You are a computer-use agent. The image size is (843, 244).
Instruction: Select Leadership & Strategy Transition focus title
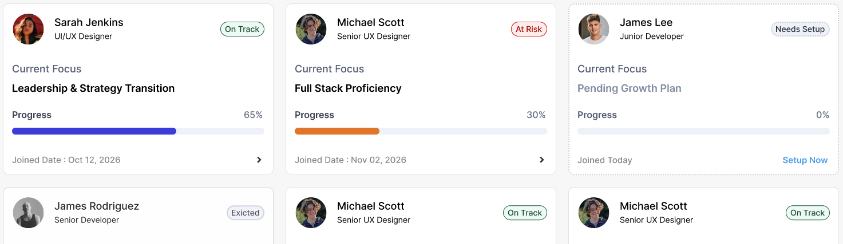tap(93, 88)
